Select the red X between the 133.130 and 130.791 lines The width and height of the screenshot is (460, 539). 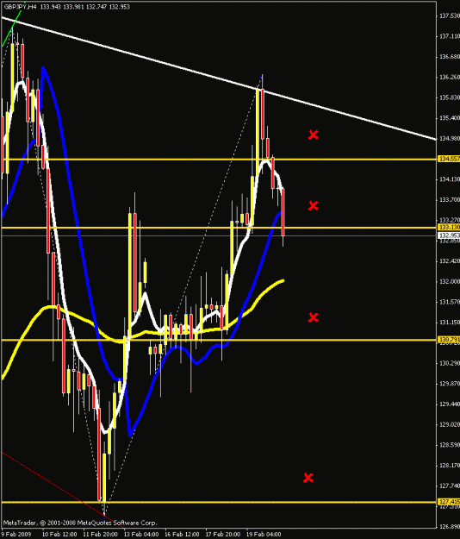[x=313, y=317]
